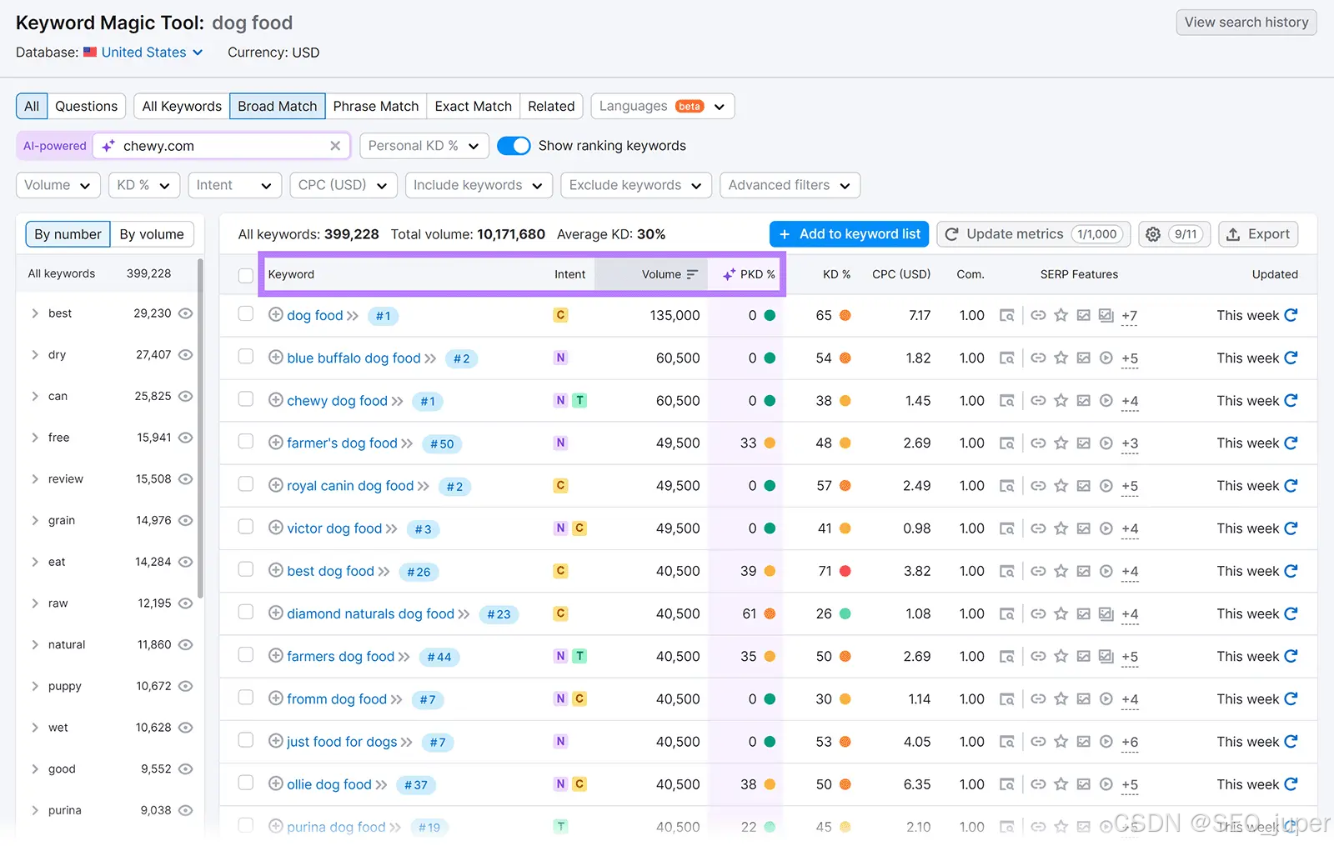Tick the select-all checkbox in table header
Image resolution: width=1334 pixels, height=846 pixels.
pyautogui.click(x=245, y=275)
